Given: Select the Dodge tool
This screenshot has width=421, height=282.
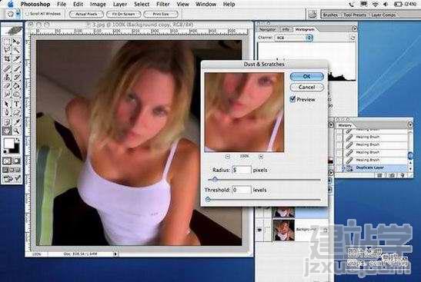Looking at the screenshot, I should [17, 95].
